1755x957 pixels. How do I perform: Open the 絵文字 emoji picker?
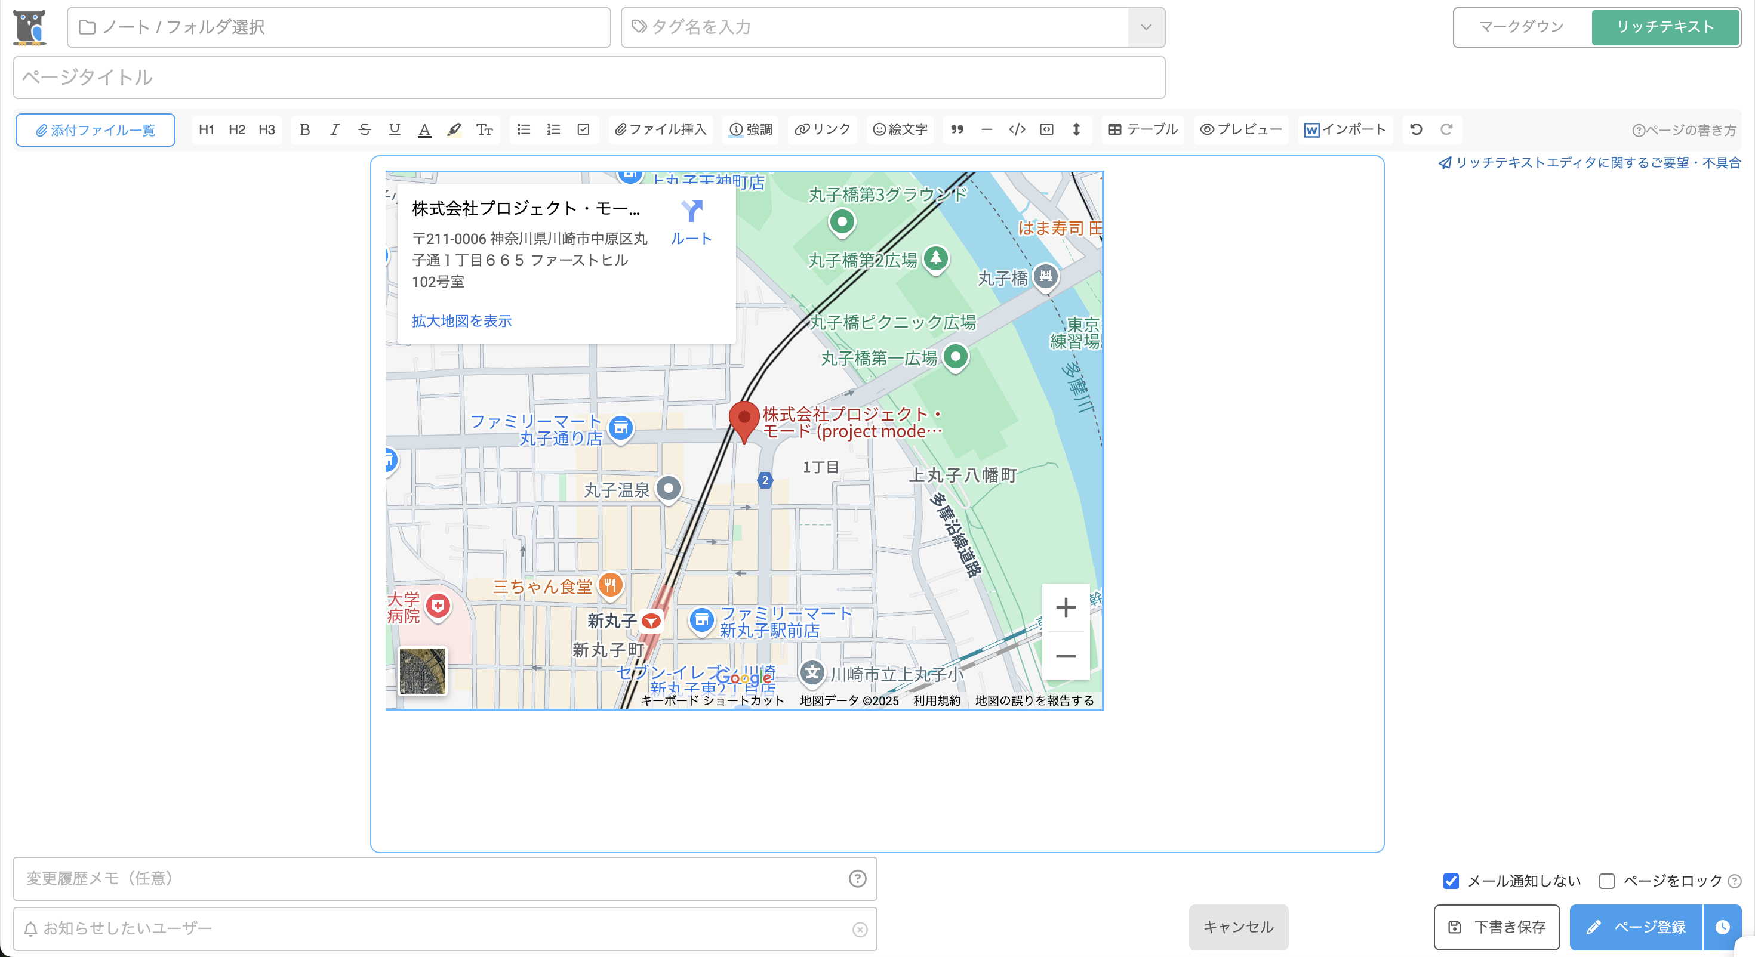900,129
